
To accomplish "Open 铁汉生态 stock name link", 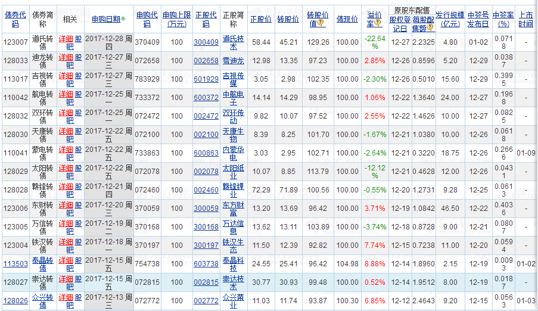I will click(x=234, y=245).
